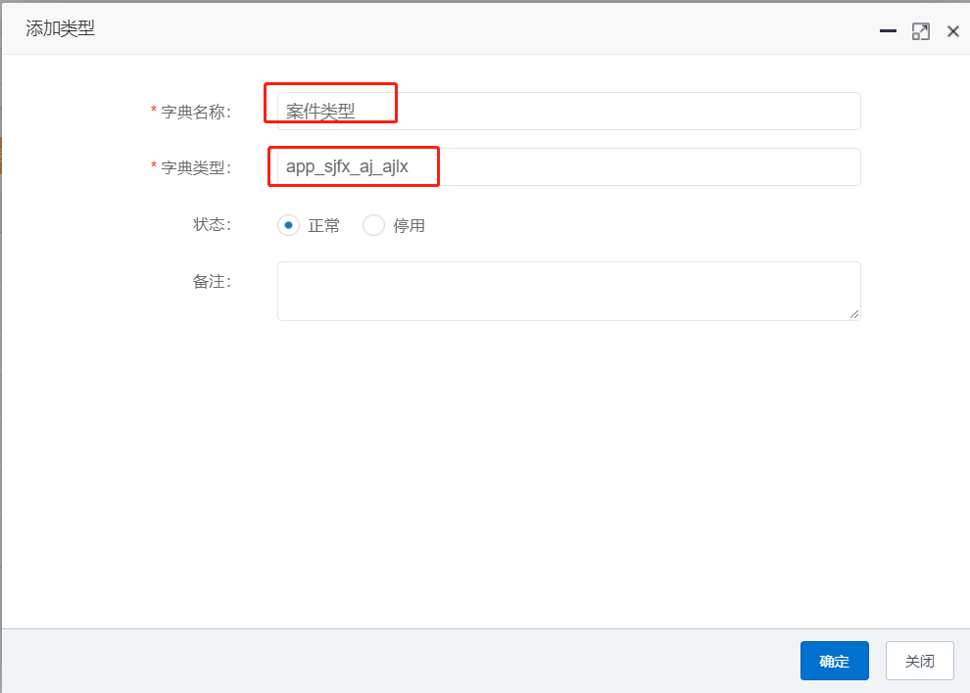Click the 添加类型 dialog title
The height and width of the screenshot is (693, 970).
(x=60, y=28)
